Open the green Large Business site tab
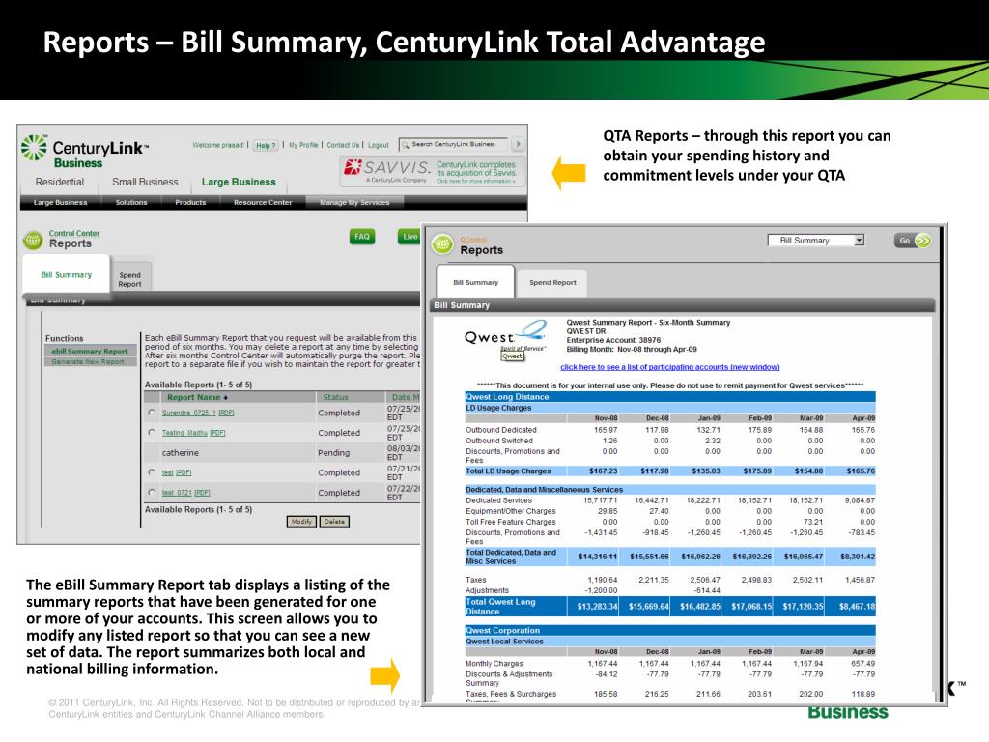989x742 pixels. [x=239, y=182]
